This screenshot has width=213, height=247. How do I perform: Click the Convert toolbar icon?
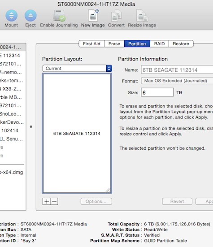pos(116,15)
